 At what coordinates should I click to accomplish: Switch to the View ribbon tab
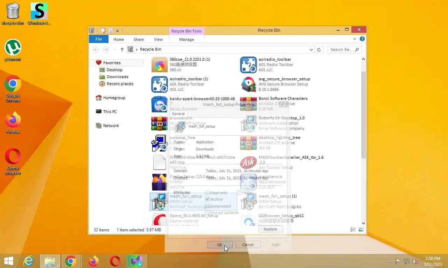tap(159, 39)
